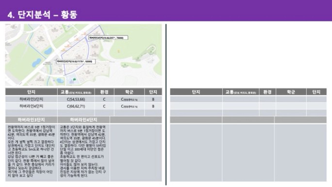Image resolution: width=332 pixels, height=187 pixels.
Task: Click the note line "모든 게 널찍 널찍 크고 깔끔하다"
Action: [x=31, y=142]
